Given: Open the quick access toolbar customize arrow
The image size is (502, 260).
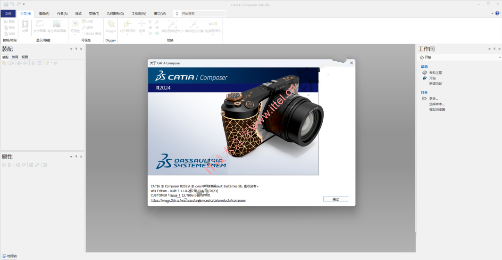Looking at the screenshot, I should [x=24, y=4].
